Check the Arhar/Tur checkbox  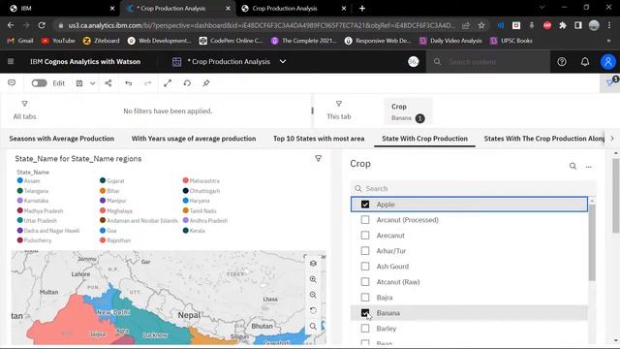tap(365, 251)
